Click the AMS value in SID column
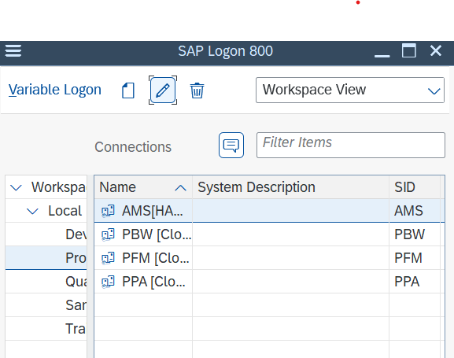Viewport: 454px width, 358px height. (x=408, y=211)
